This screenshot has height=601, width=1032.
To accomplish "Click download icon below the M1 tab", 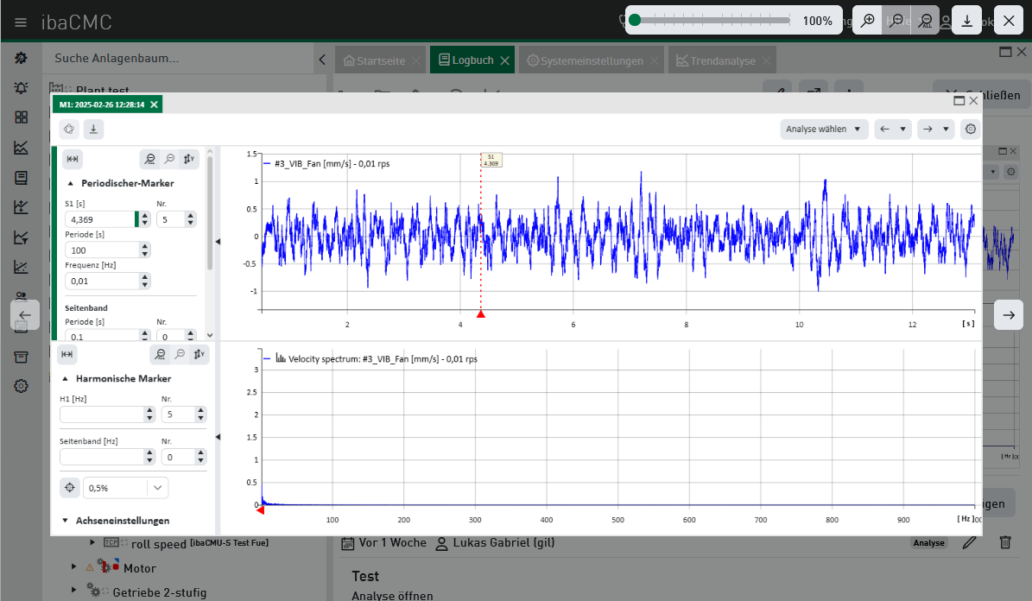I will pos(93,130).
